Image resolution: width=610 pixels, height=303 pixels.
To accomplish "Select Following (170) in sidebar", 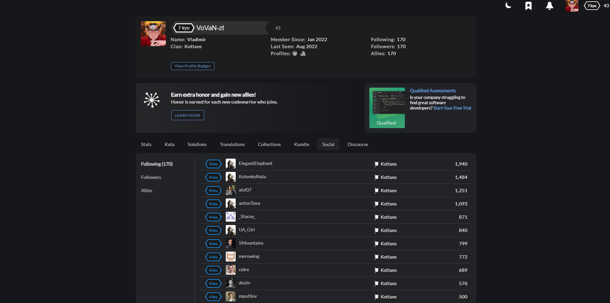I will 157,164.
